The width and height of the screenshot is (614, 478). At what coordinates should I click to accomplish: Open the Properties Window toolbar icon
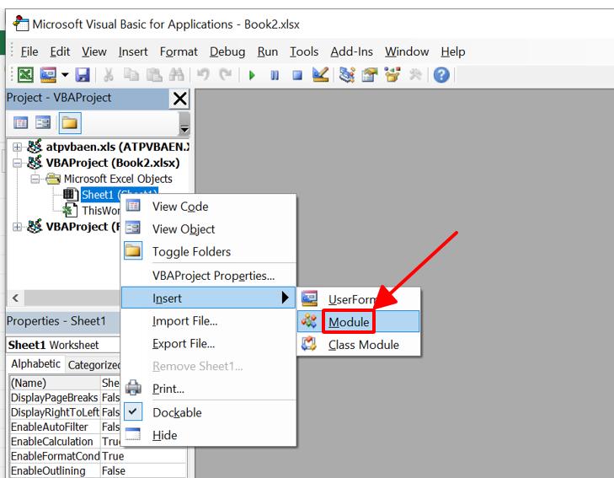tap(369, 74)
